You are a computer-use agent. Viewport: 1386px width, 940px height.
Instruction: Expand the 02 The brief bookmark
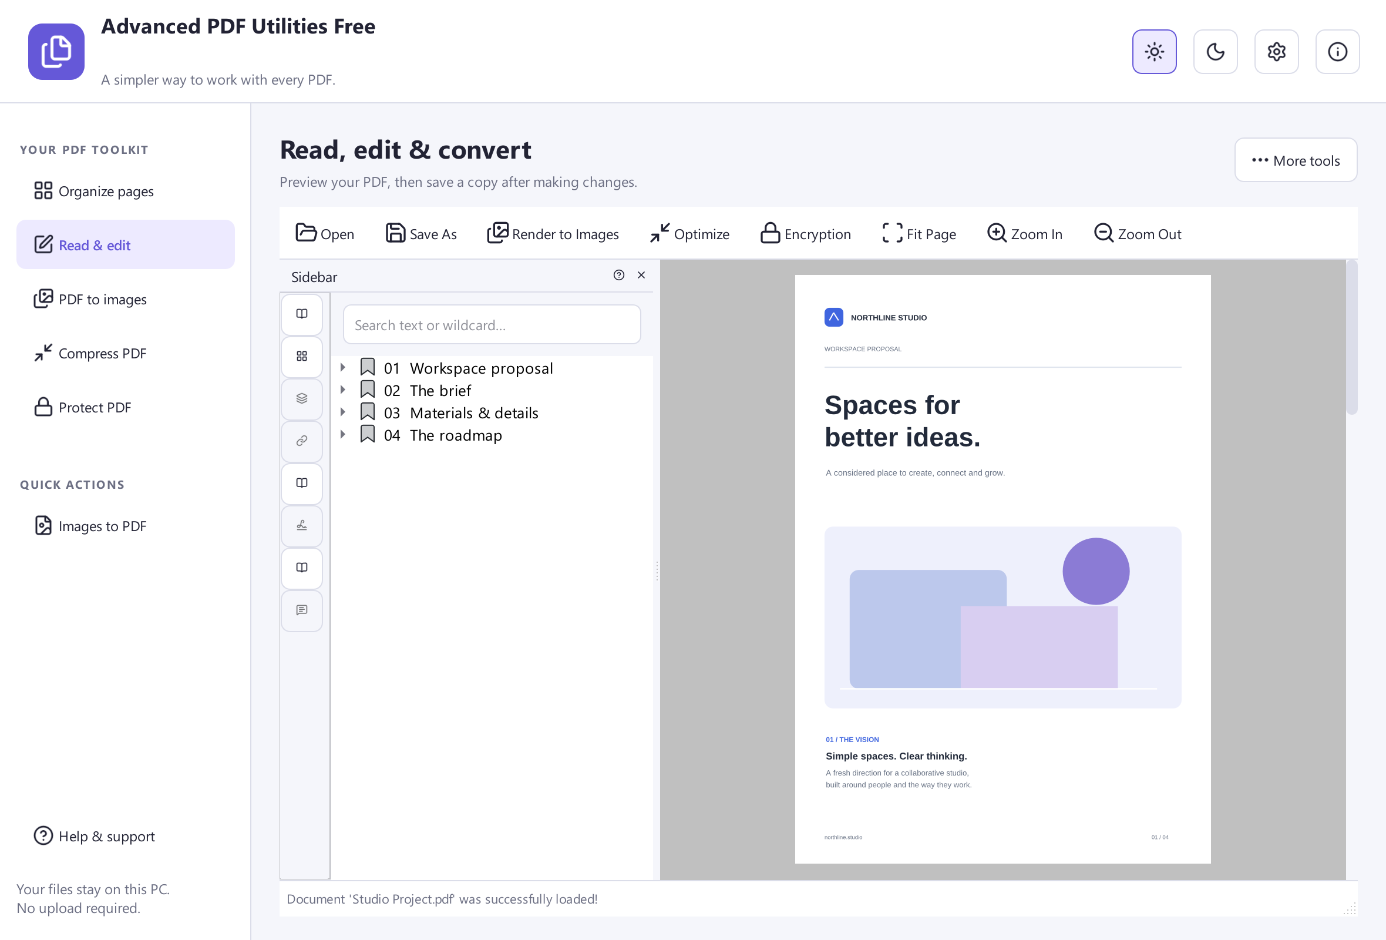pyautogui.click(x=343, y=390)
